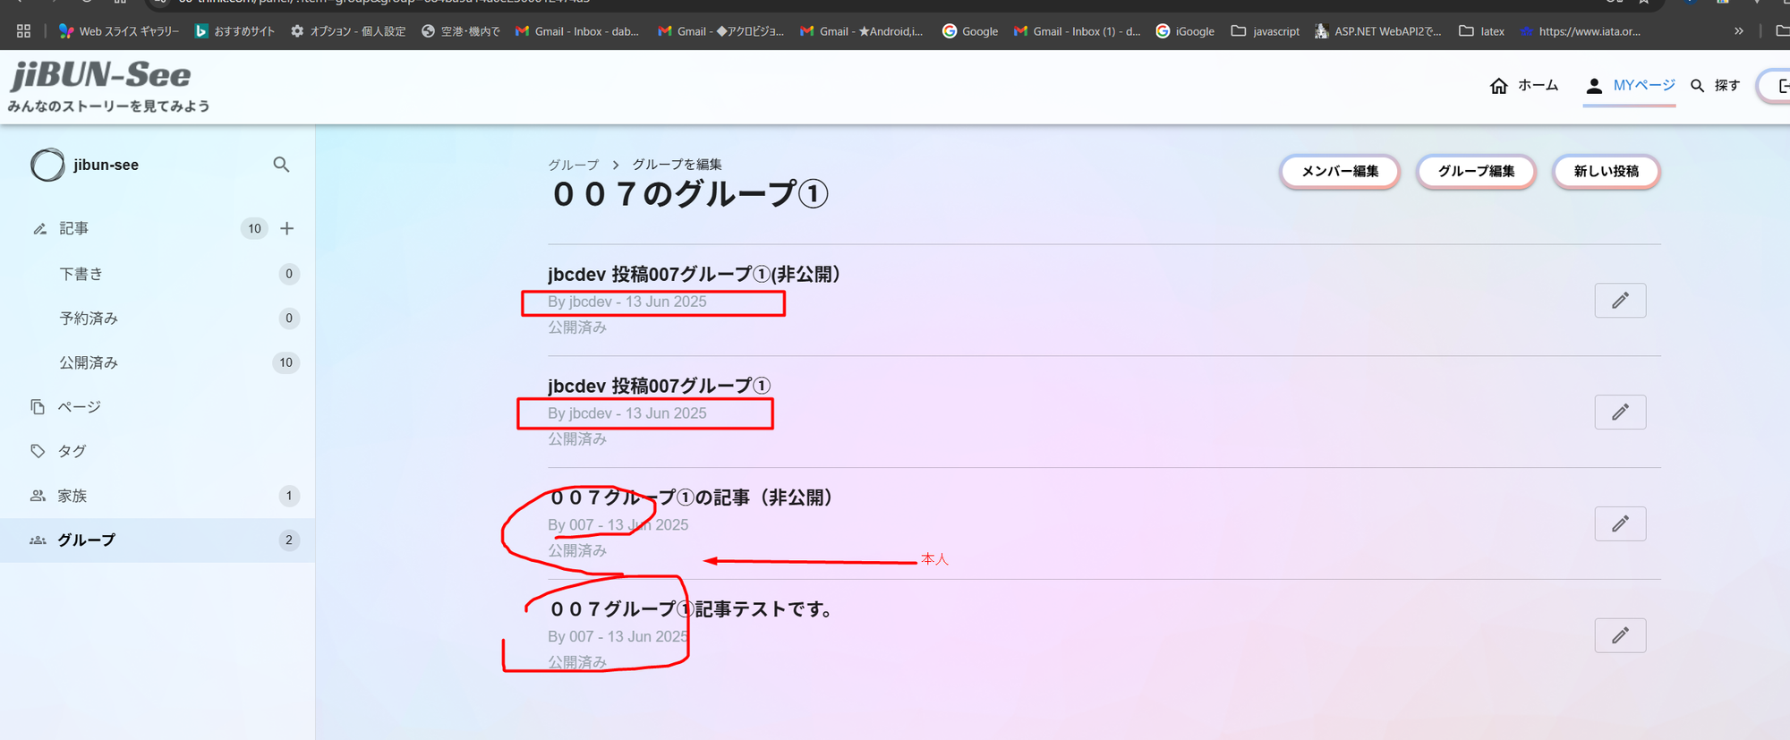Go back via グループ breadcrumb link

(x=573, y=165)
